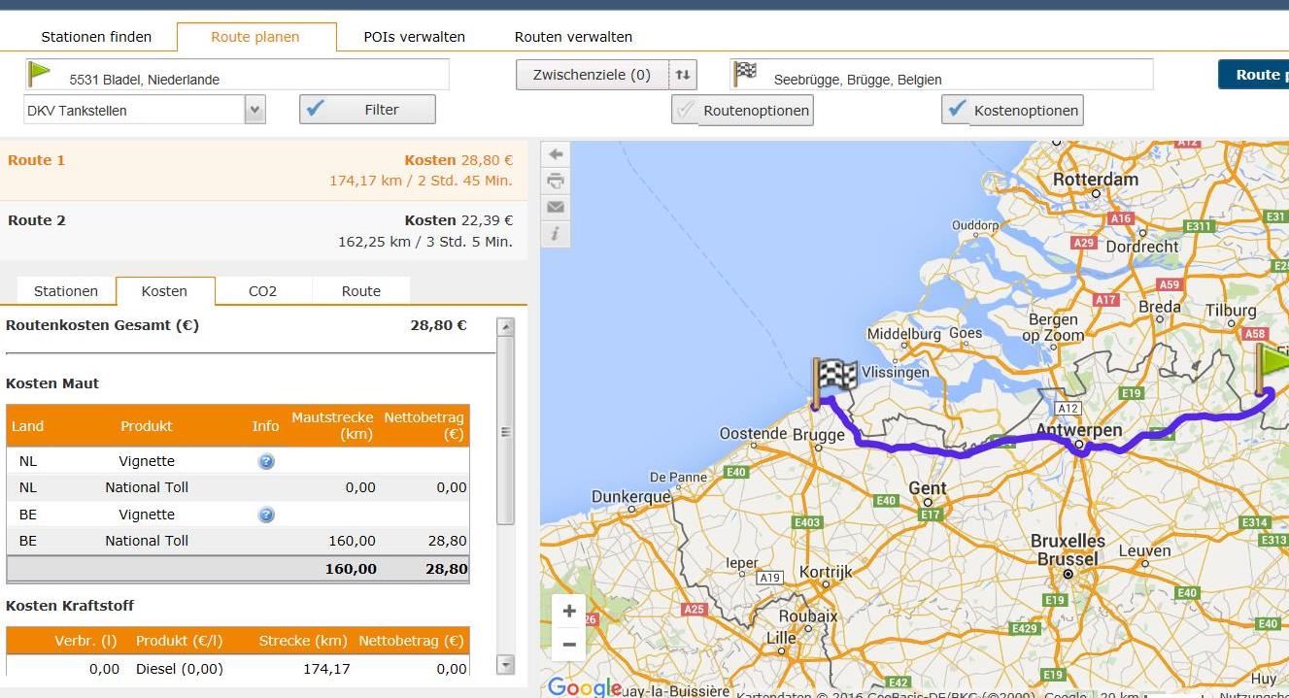The height and width of the screenshot is (698, 1289).
Task: Toggle the Filter checkmark button
Action: coord(367,110)
